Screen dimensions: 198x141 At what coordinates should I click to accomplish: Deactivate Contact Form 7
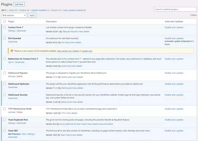pos(21,31)
